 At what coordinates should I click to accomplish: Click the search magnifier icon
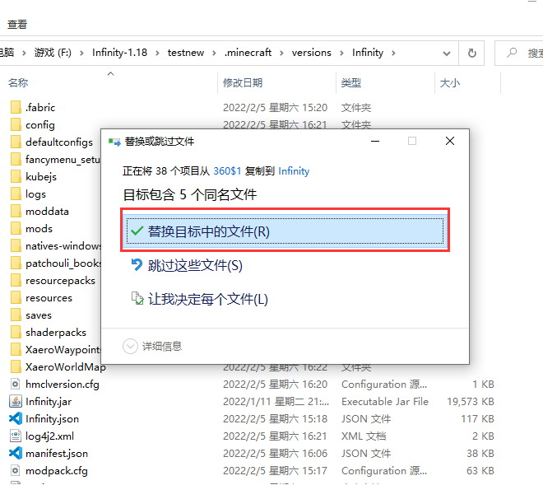tap(512, 53)
